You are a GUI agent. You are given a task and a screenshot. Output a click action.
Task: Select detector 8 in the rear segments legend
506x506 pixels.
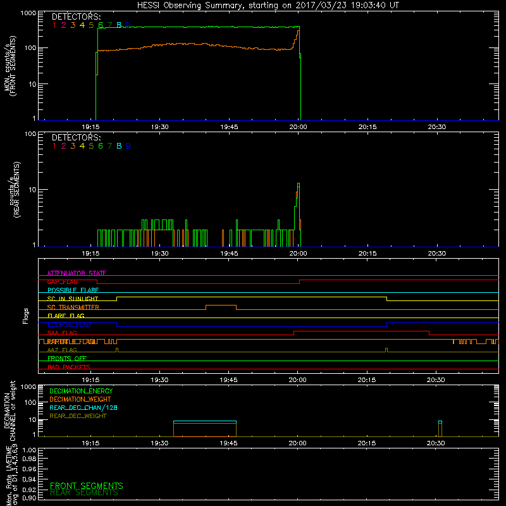(x=119, y=146)
